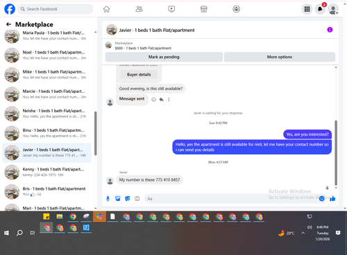Screen dimensions: 347x255
Task: Reply to the Message sent bubble
Action: [x=161, y=100]
